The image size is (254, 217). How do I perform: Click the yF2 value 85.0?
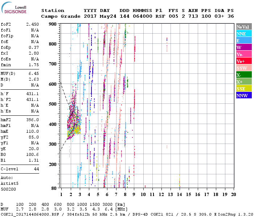tap(34, 137)
